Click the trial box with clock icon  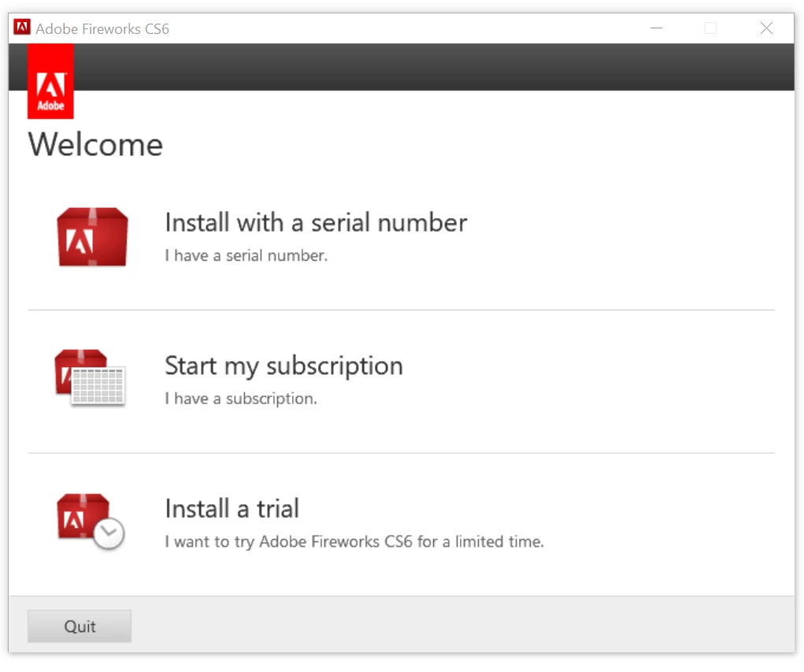tap(91, 522)
